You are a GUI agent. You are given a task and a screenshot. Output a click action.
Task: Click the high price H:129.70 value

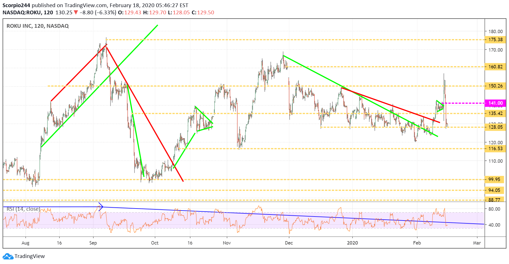[155, 13]
